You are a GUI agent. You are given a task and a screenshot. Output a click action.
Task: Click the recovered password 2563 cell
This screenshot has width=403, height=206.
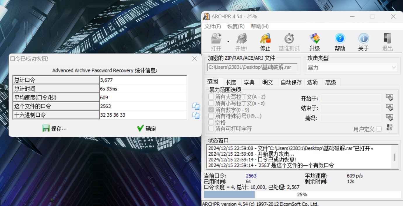(143, 106)
